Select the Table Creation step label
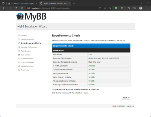151x117 pixels. click(26, 51)
